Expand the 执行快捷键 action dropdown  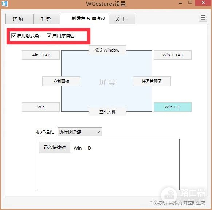80,132
